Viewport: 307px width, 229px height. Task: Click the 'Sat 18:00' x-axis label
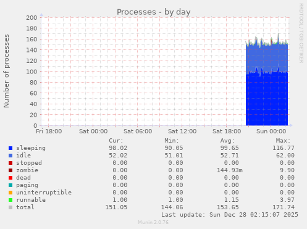227,131
